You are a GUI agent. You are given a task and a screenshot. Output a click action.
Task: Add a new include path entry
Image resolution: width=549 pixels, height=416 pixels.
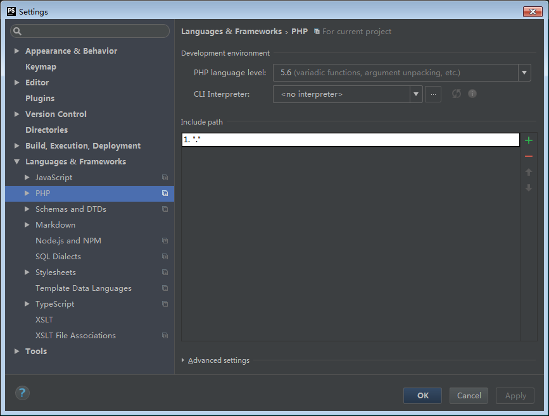(x=529, y=140)
